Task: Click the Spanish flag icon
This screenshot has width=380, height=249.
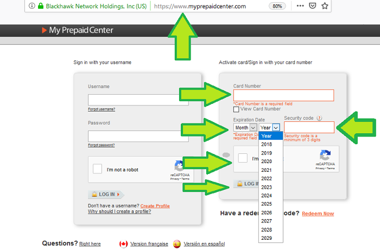Action: [x=177, y=244]
